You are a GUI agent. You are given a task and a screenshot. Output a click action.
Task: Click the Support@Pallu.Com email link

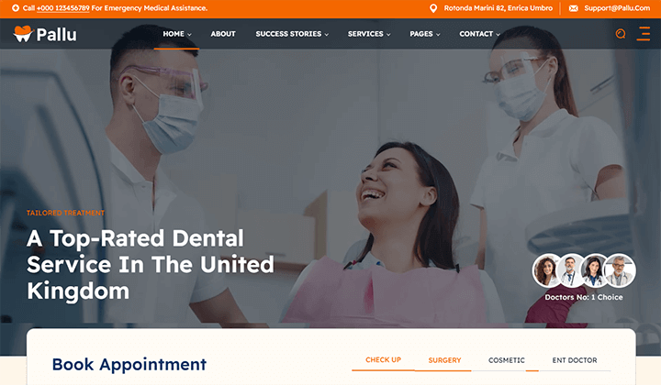point(617,8)
